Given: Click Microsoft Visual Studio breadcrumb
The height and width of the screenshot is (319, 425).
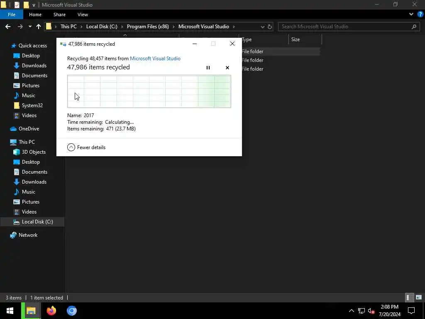Looking at the screenshot, I should [203, 27].
